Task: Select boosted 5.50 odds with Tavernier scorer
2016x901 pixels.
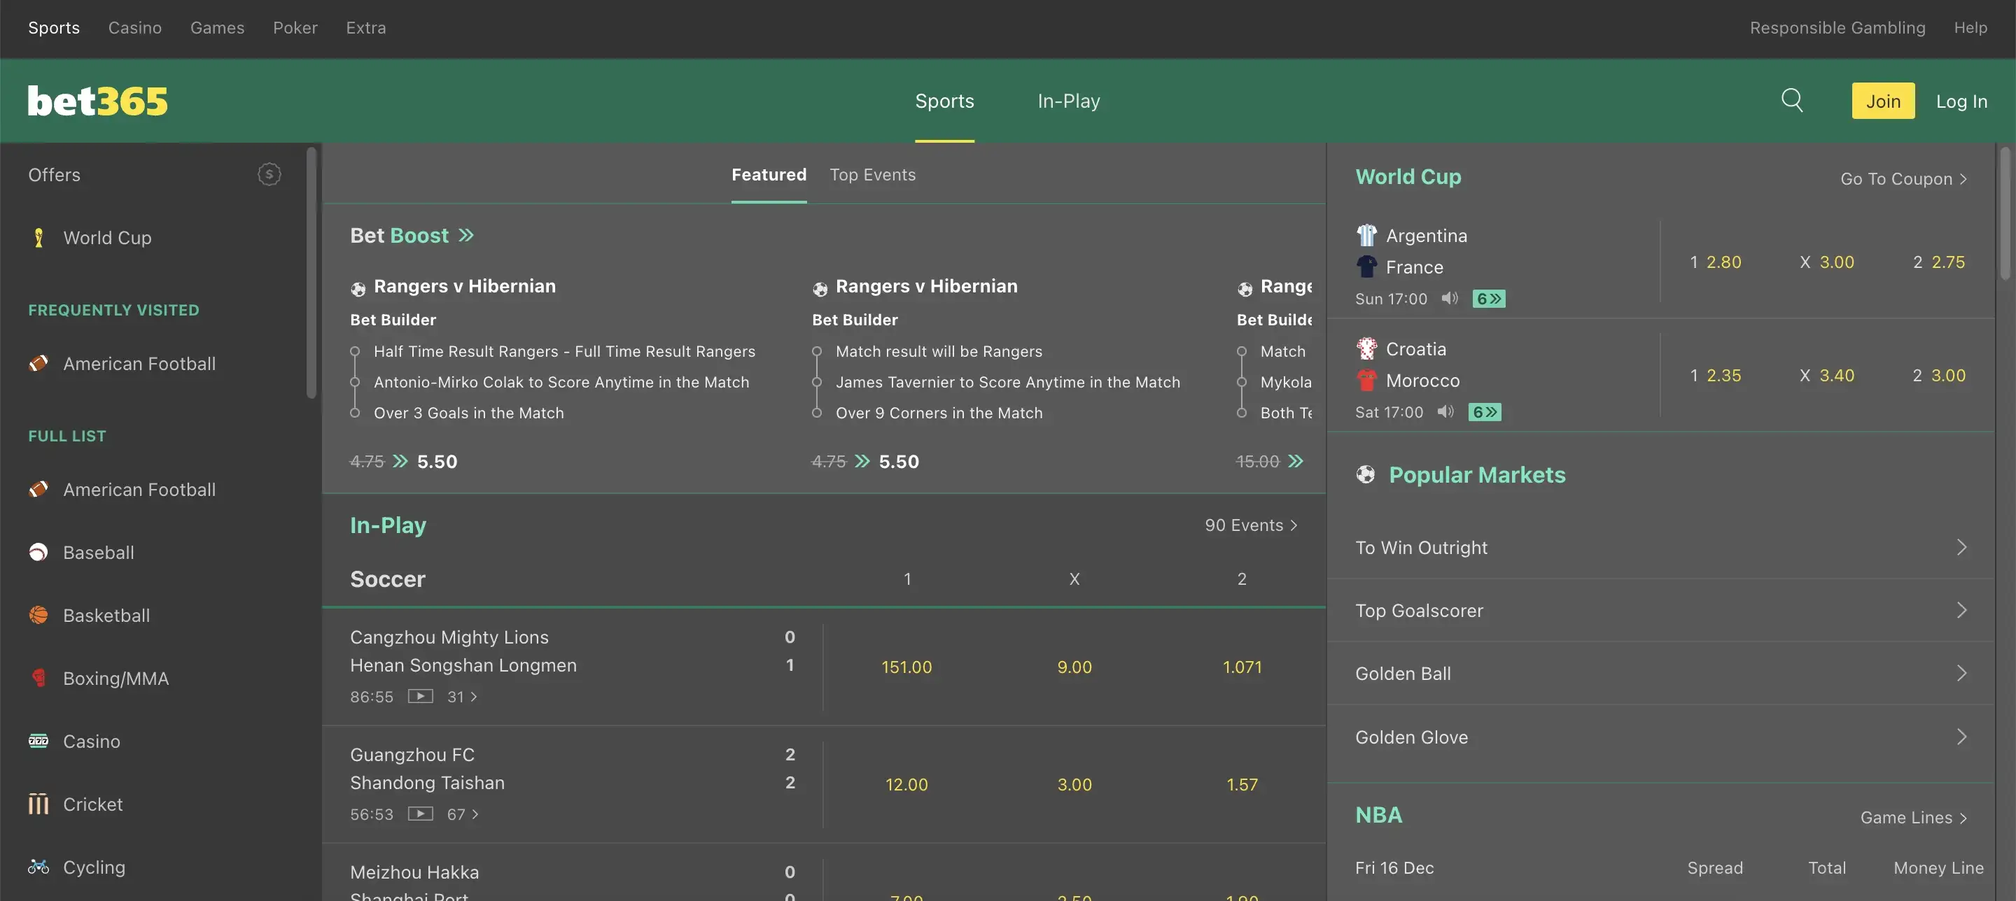Action: point(898,462)
